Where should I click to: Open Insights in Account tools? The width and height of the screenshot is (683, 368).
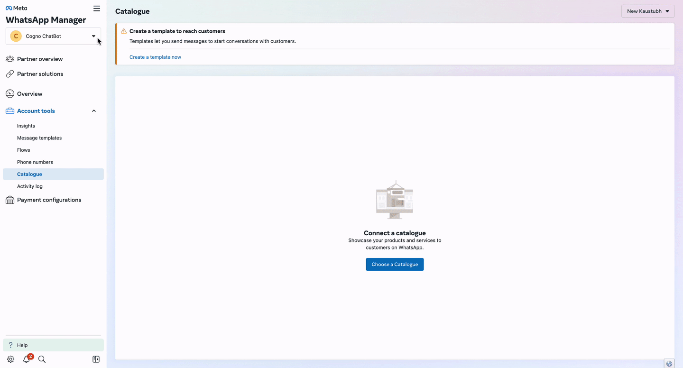pos(26,126)
